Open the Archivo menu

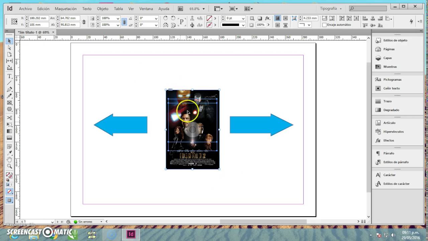(25, 9)
